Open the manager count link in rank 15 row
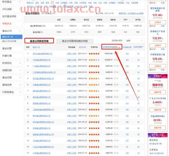Image resolution: width=169 pixels, height=156 pixels. pyautogui.click(x=139, y=140)
